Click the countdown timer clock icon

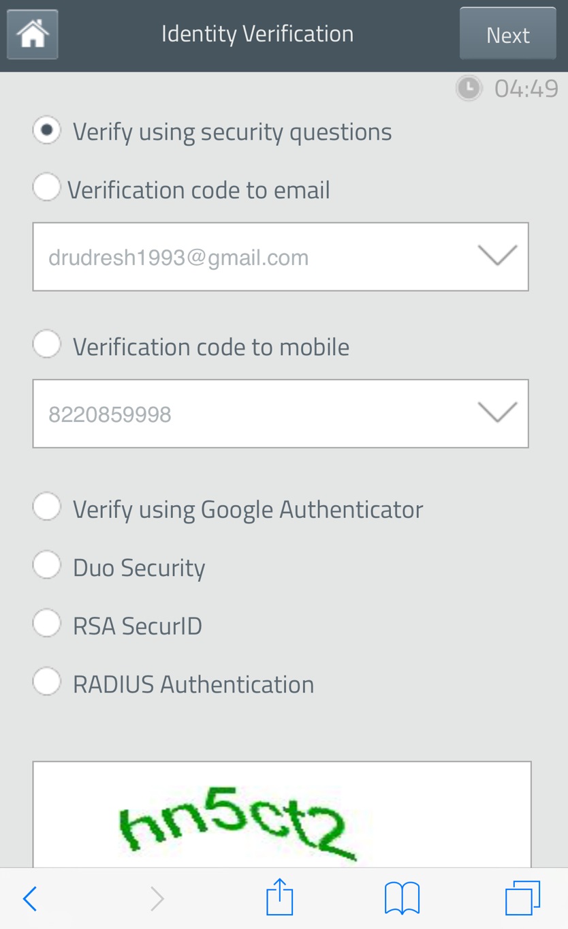click(x=469, y=89)
